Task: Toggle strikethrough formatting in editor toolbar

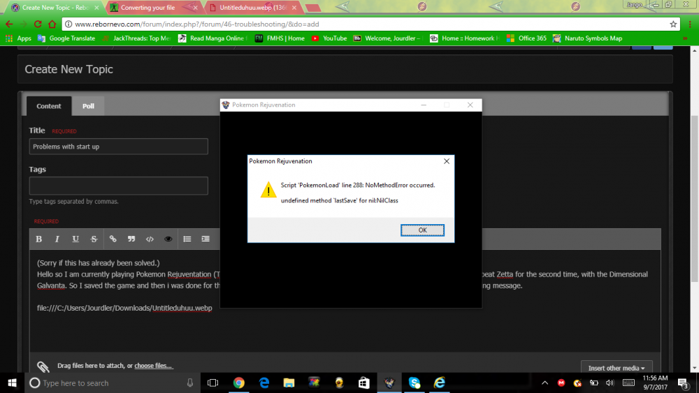Action: coord(94,239)
